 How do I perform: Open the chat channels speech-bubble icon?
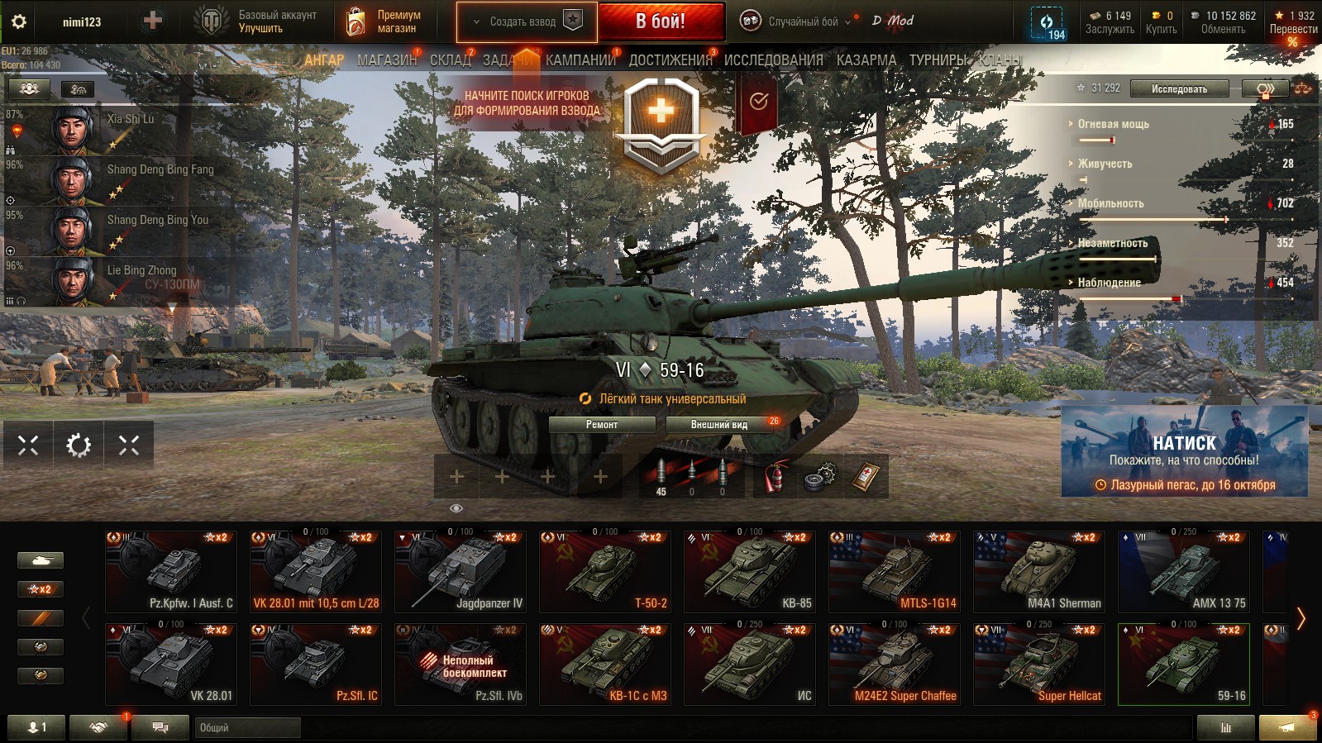coord(160,727)
